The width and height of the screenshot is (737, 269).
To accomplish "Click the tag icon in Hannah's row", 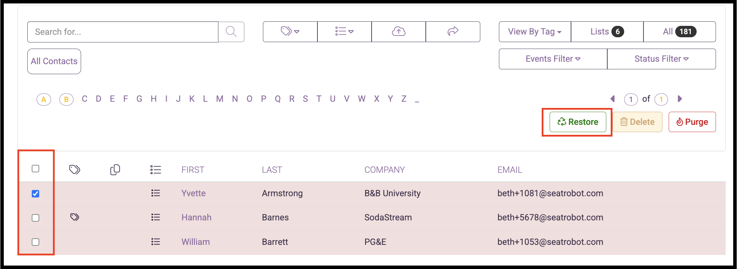I will click(75, 217).
